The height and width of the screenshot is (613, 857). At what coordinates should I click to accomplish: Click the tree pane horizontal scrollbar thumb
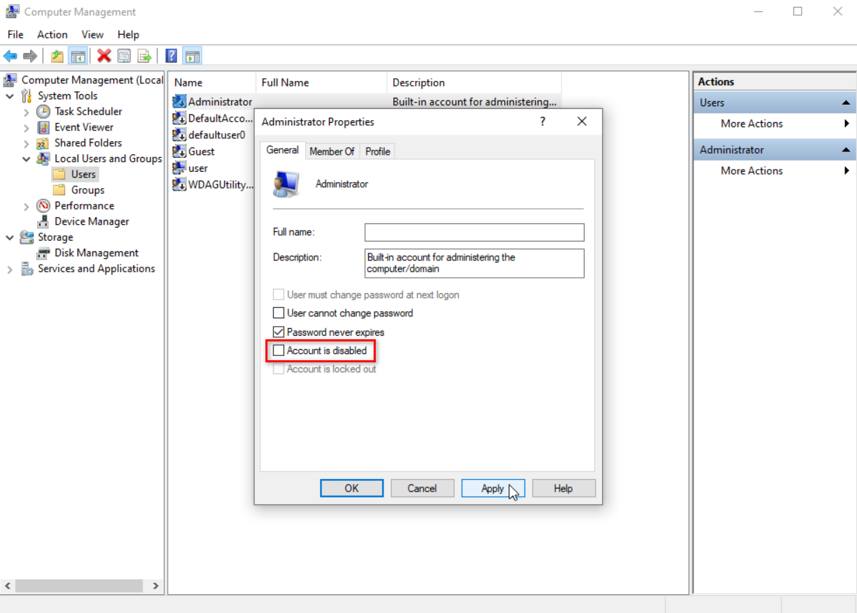(79, 586)
